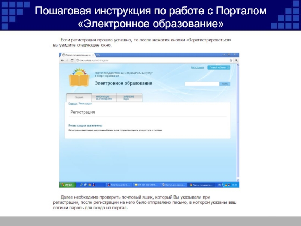
Task: Minimize the browser window
Action: click(x=224, y=55)
